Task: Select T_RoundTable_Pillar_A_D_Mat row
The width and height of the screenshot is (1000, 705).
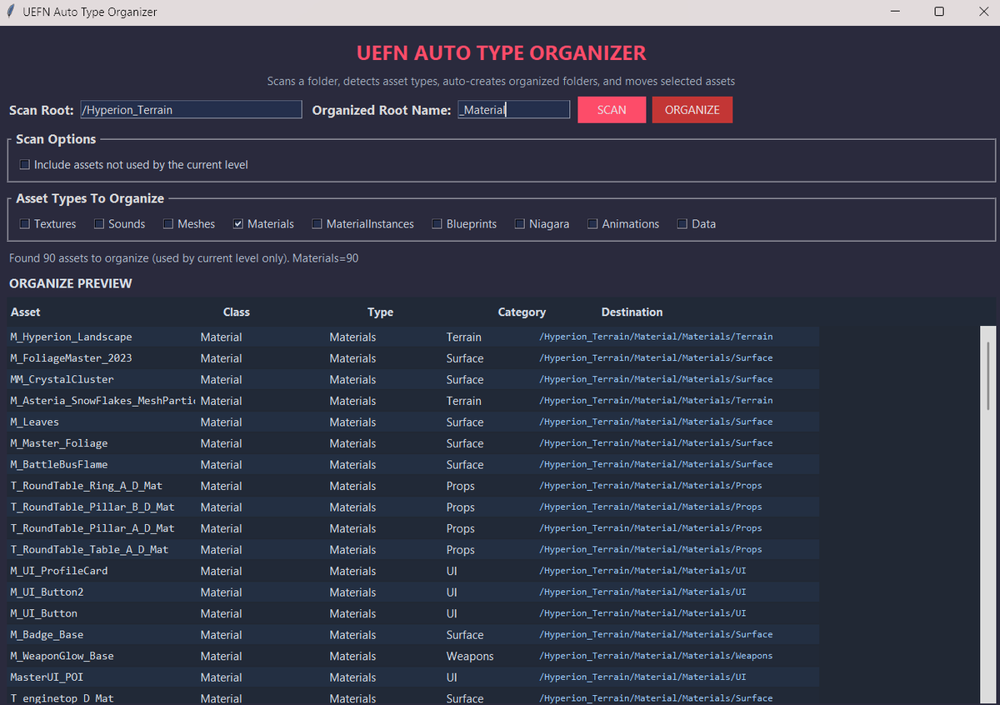Action: click(x=413, y=528)
